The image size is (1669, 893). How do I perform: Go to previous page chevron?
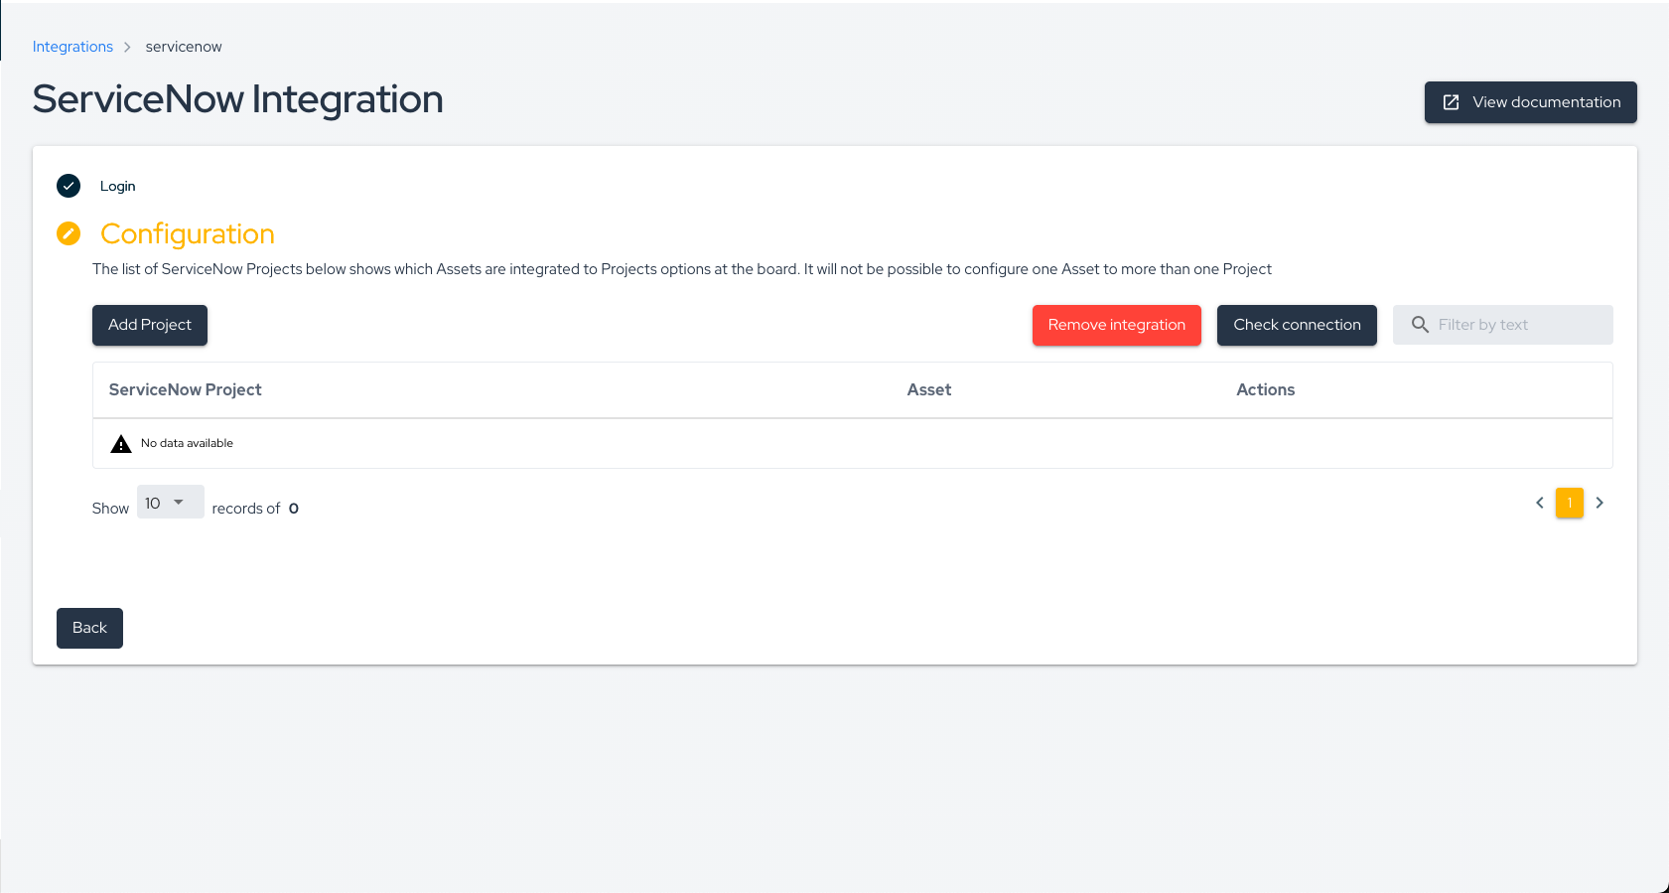(x=1540, y=503)
